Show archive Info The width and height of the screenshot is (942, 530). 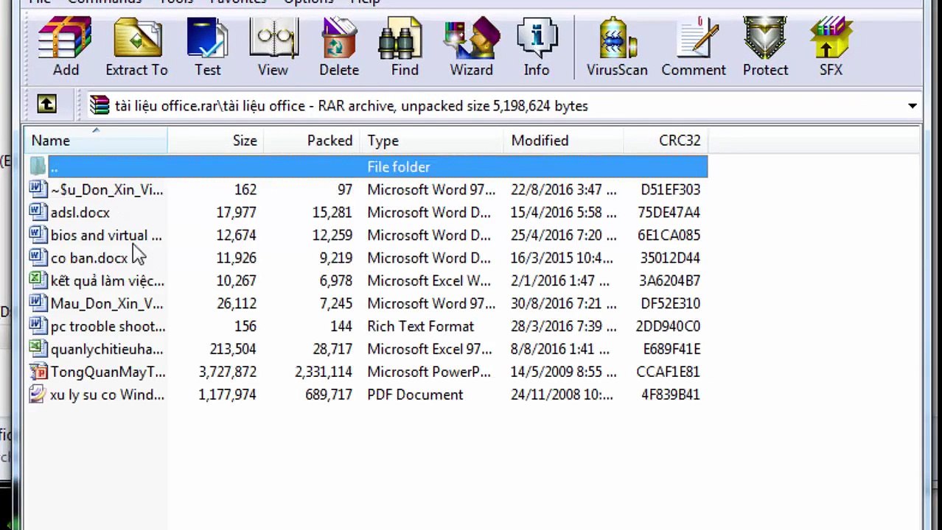537,46
